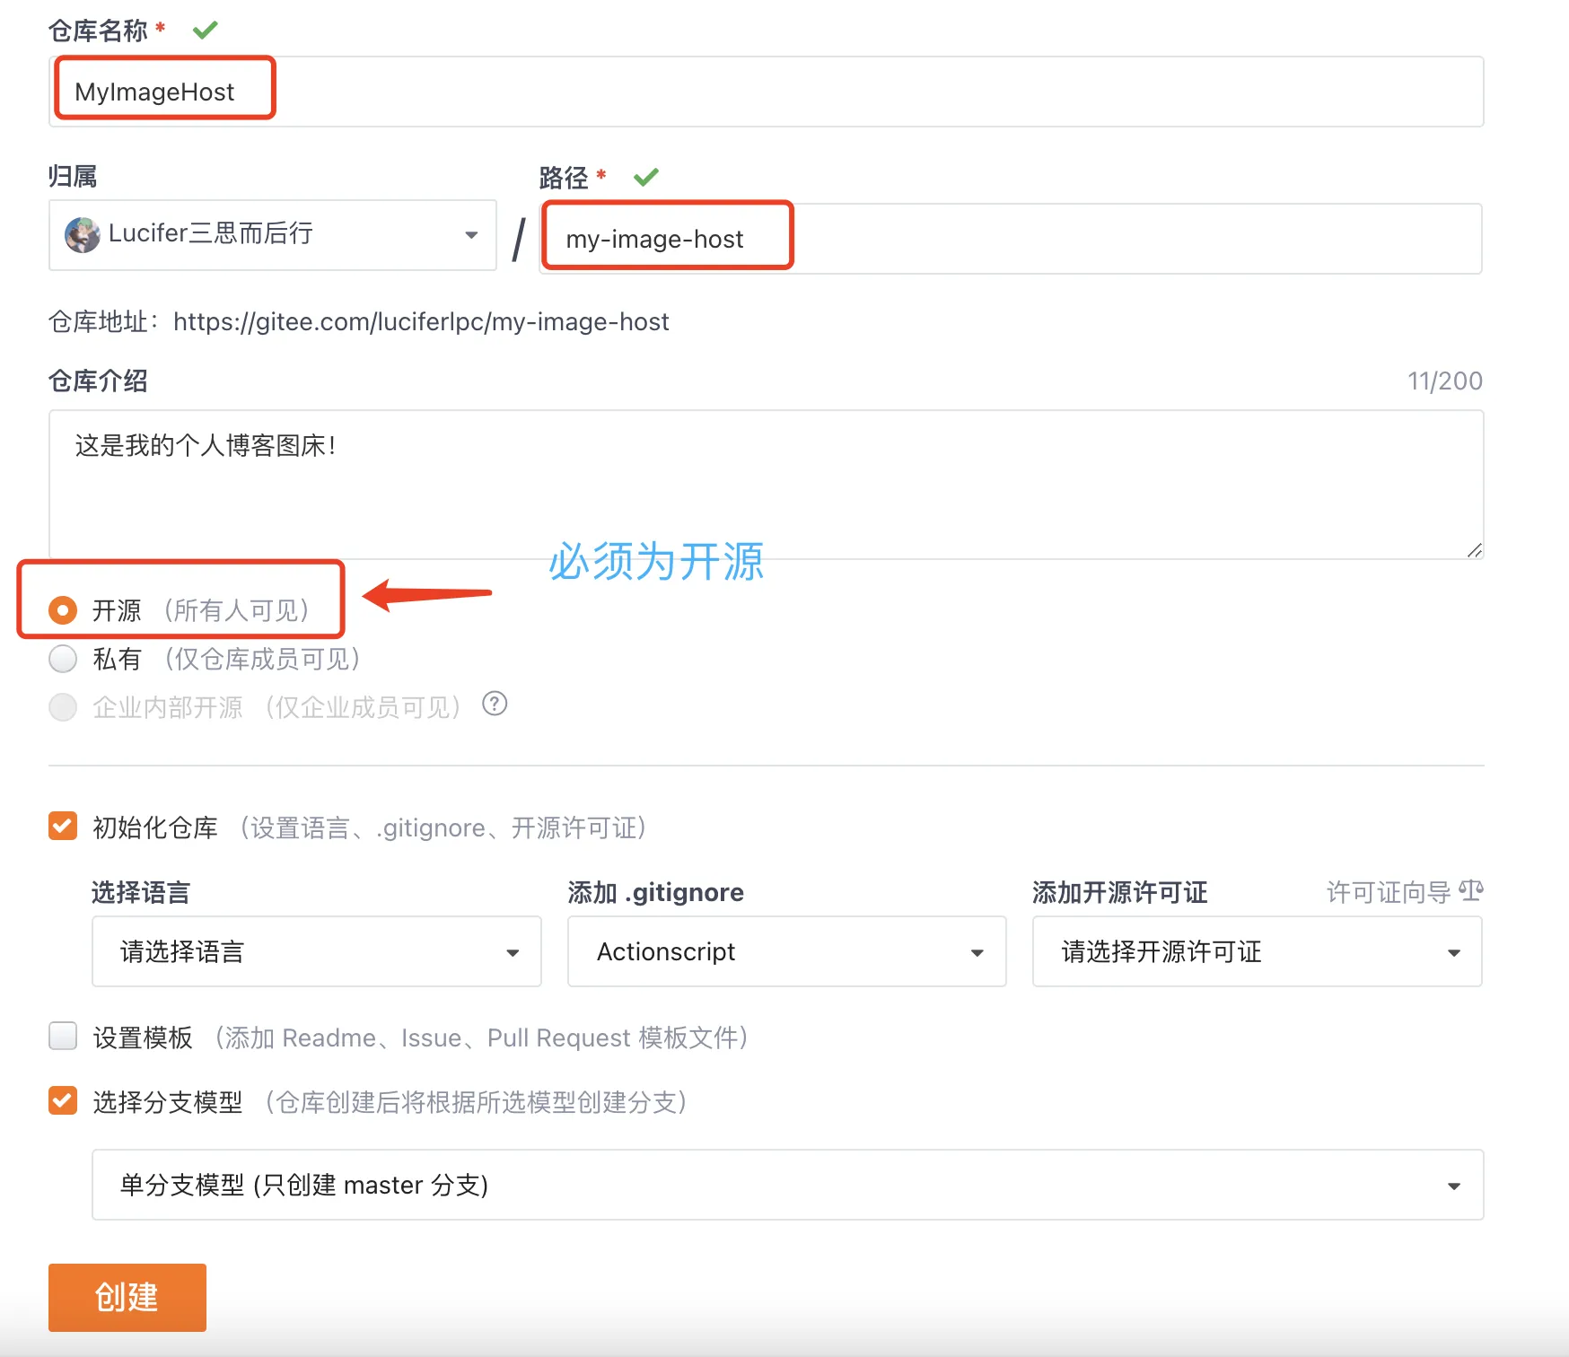Click the 路径 my-image-host path field
Viewport: 1569px width, 1357px height.
(x=1010, y=239)
